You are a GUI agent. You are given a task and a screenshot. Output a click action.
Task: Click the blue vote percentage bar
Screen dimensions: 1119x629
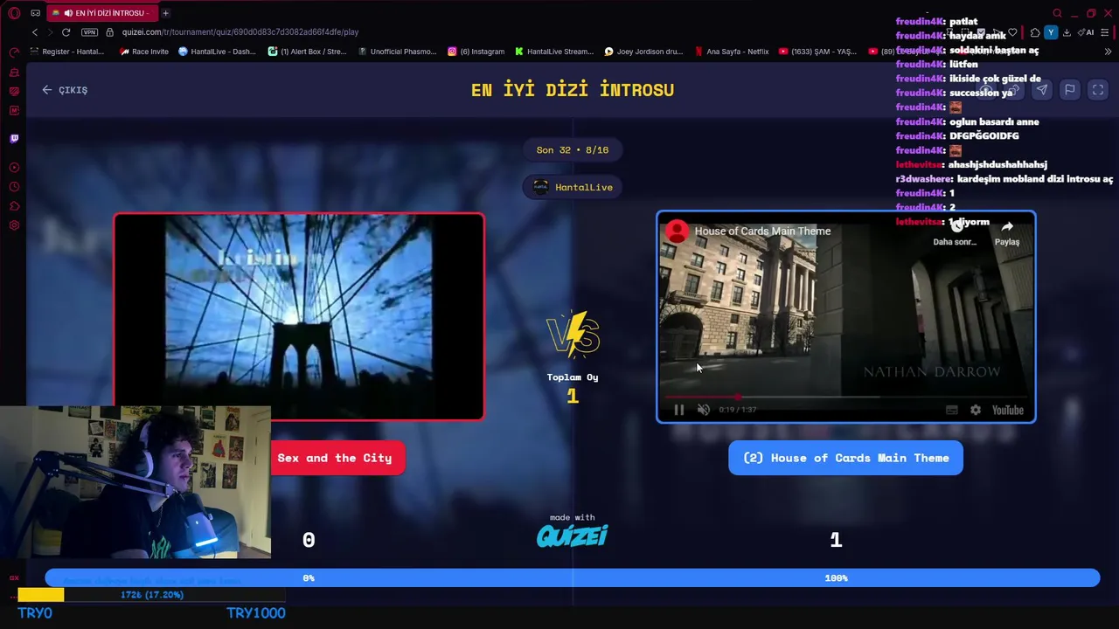point(573,577)
